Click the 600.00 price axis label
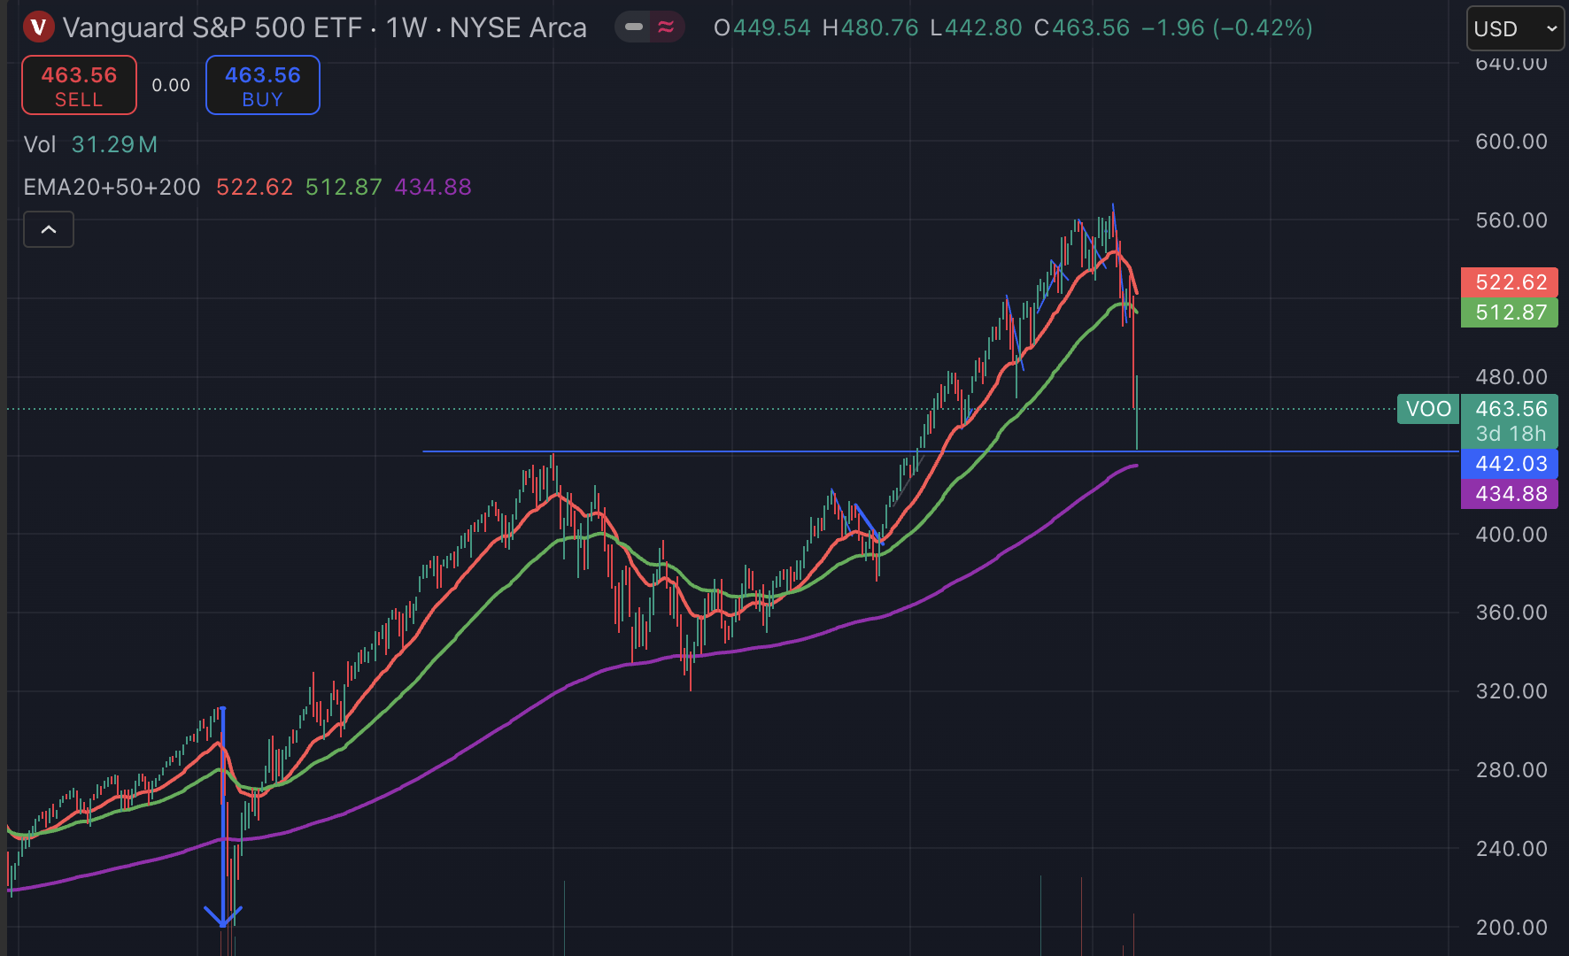 coord(1511,142)
